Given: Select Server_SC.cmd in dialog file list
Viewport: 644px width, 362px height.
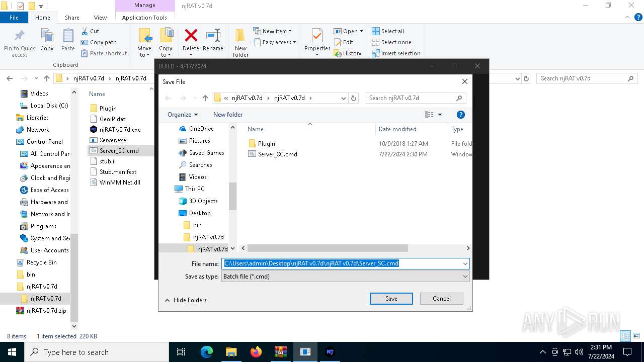Looking at the screenshot, I should click(x=273, y=154).
